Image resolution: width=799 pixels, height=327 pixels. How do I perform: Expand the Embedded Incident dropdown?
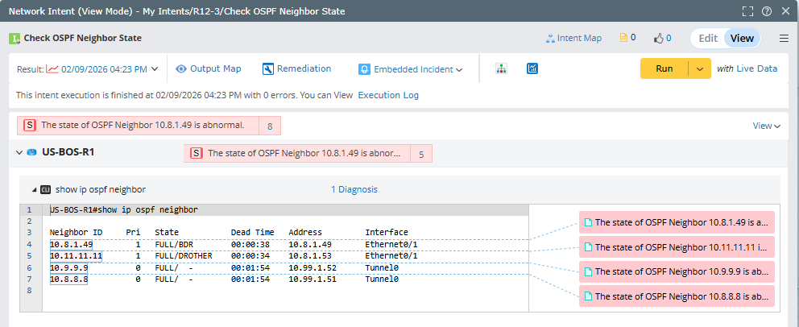pyautogui.click(x=412, y=69)
